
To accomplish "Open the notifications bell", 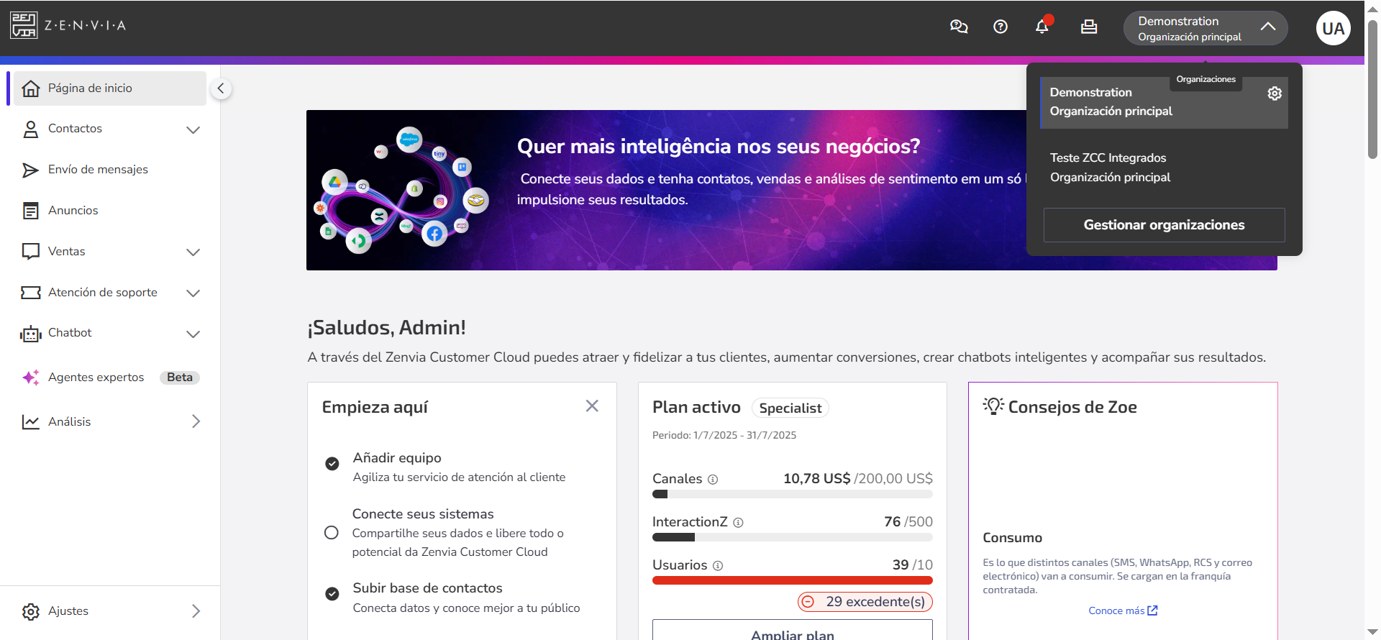I will (1042, 26).
